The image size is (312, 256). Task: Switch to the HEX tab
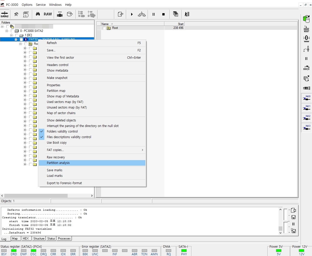(x=26, y=238)
